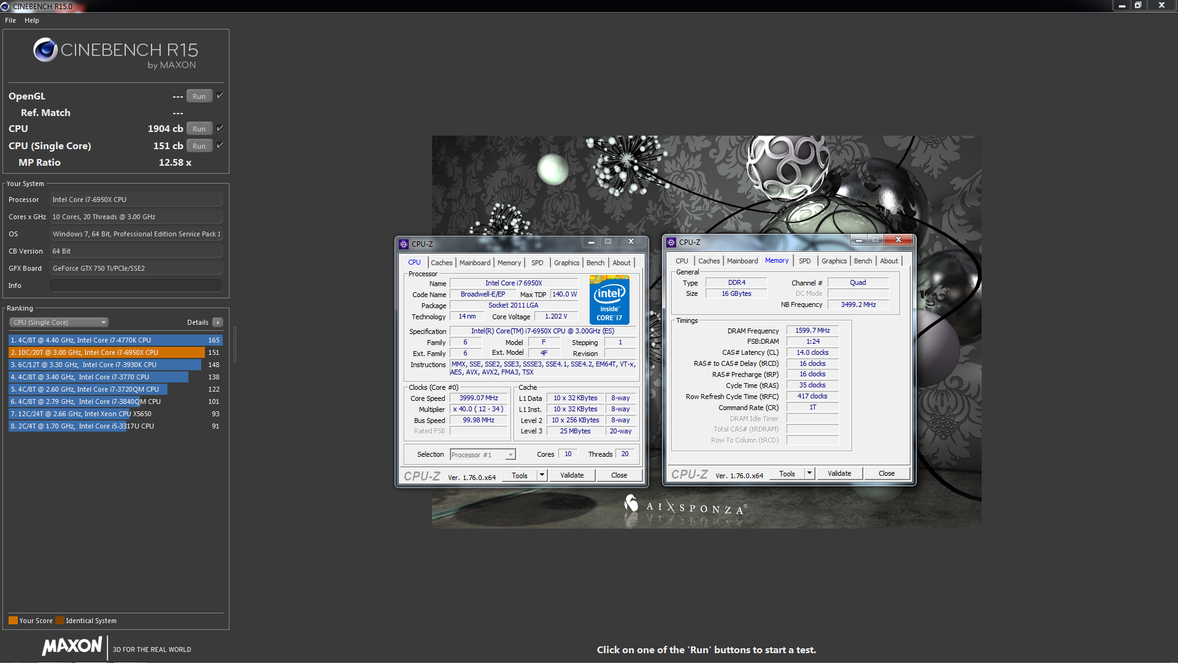The width and height of the screenshot is (1178, 663).
Task: Click the CPU-Z window icon in the titlebar
Action: (404, 244)
